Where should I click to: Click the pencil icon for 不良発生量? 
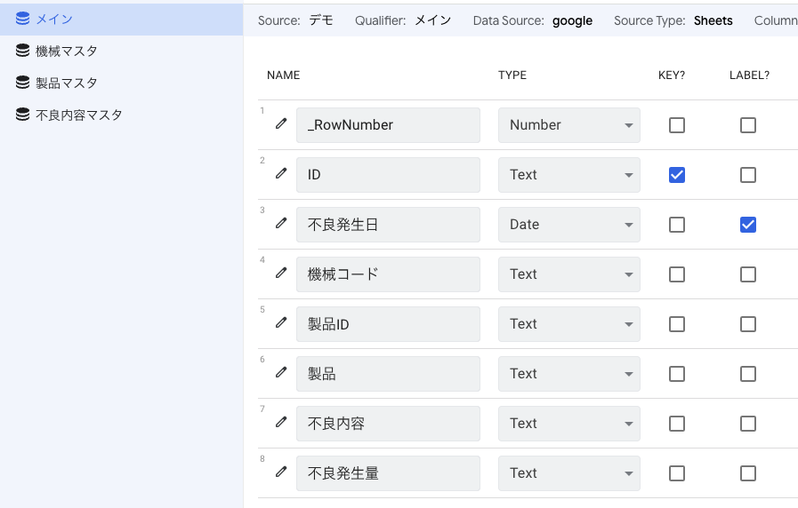click(x=281, y=472)
